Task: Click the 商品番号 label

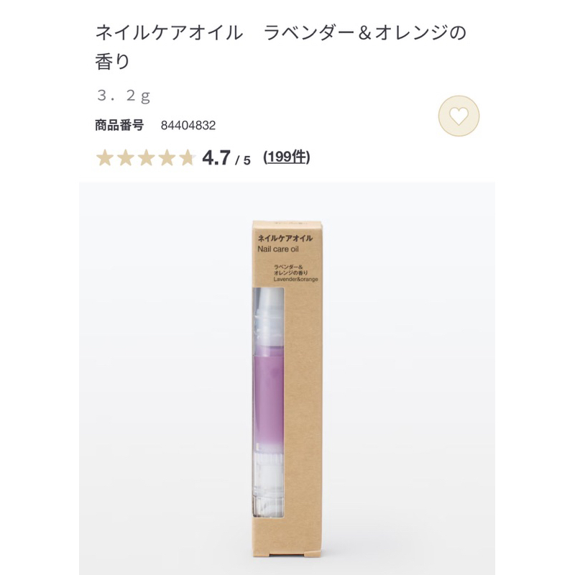Action: [x=119, y=125]
